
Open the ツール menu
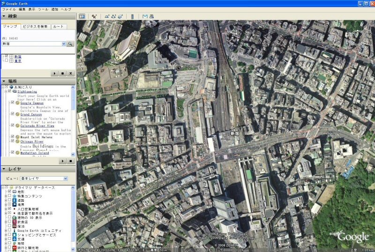tap(43, 9)
